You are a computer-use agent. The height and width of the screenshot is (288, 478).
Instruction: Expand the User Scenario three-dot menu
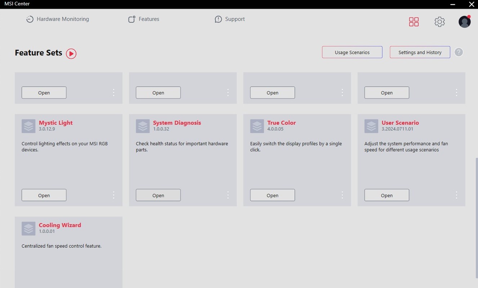(x=456, y=195)
